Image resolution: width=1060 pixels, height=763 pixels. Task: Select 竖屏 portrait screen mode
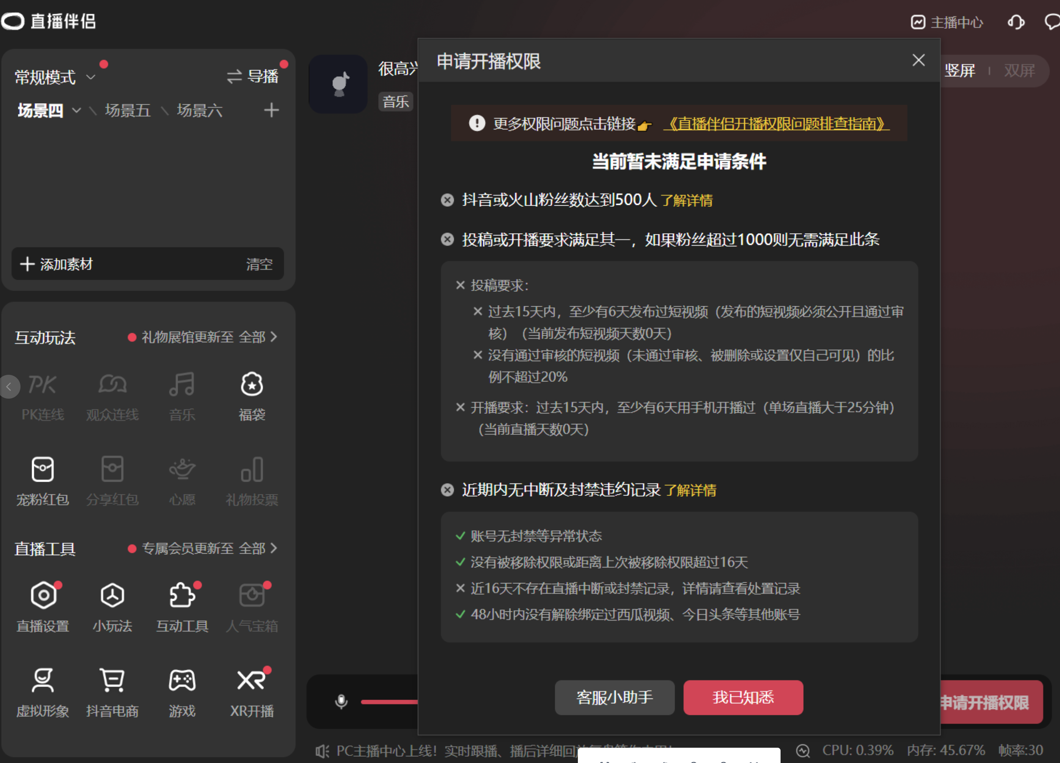[x=960, y=70]
